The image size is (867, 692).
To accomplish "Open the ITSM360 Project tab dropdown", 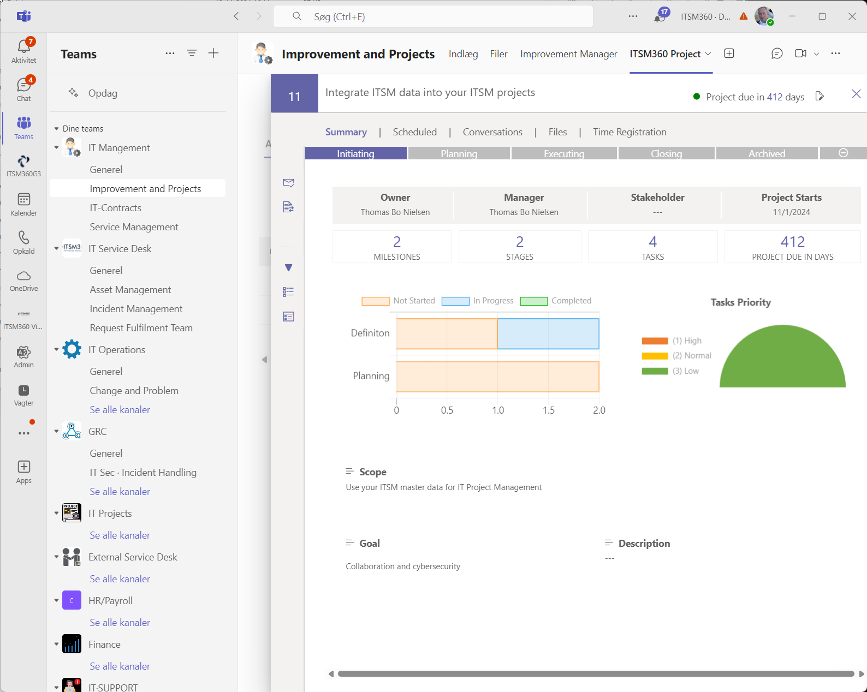I will (708, 54).
